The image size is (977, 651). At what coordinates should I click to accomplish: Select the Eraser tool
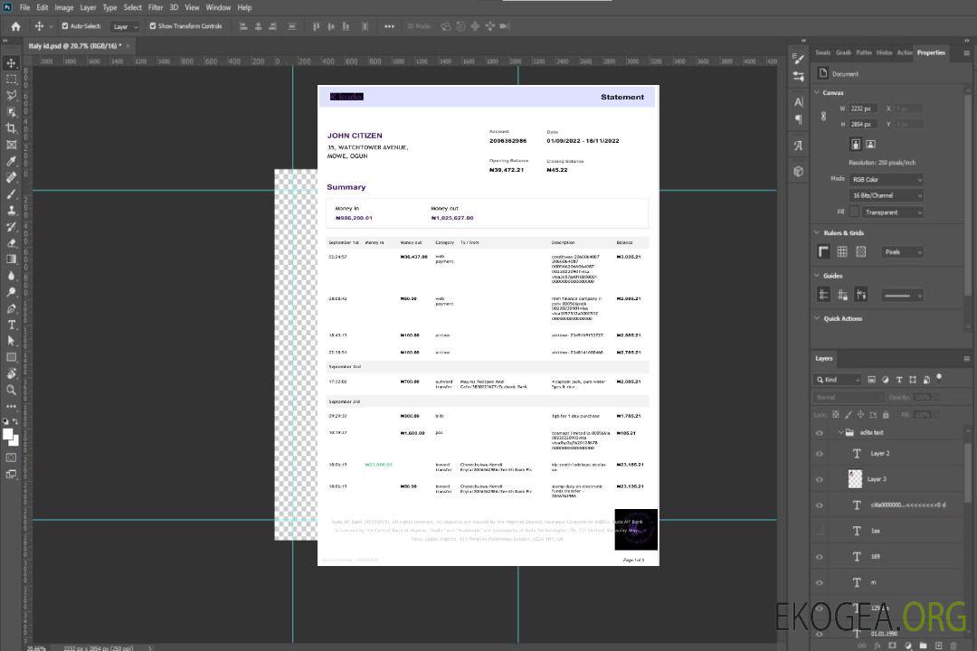click(x=11, y=243)
